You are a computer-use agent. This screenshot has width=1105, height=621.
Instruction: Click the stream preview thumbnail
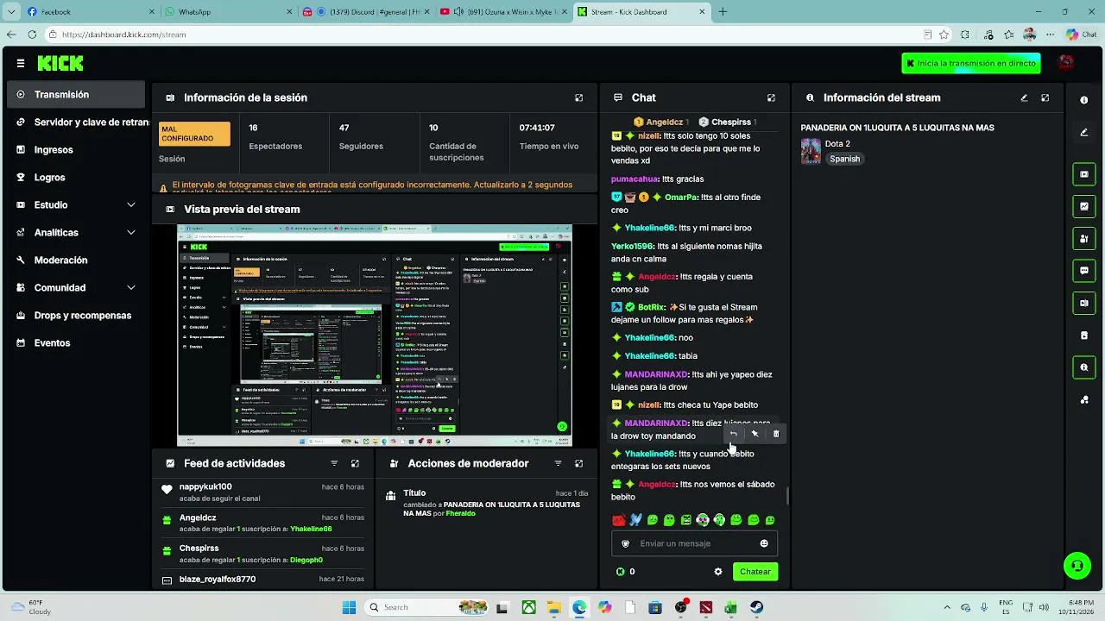tap(375, 336)
